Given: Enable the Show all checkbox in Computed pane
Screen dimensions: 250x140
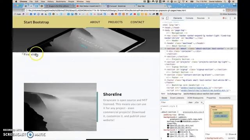Looking at the screenshot, I should tap(227, 134).
